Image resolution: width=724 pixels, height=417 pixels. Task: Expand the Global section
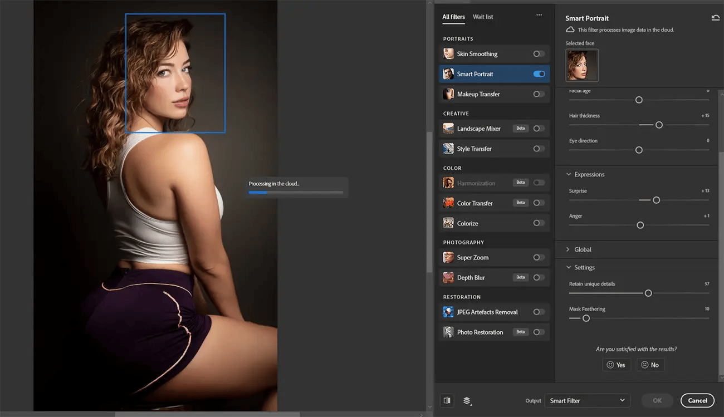pos(569,250)
